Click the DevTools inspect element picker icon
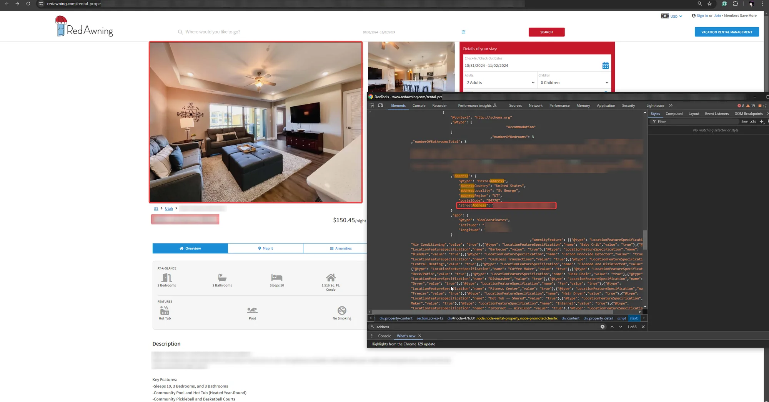769x402 pixels. tap(372, 106)
